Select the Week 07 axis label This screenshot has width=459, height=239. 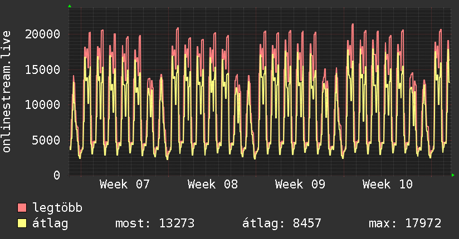[125, 185]
